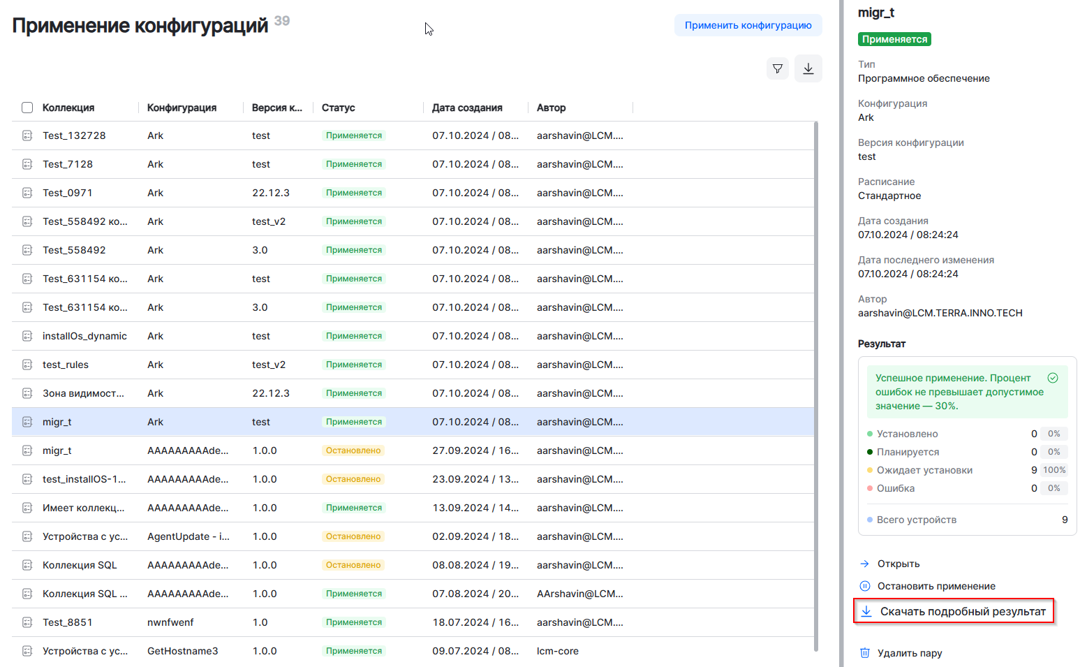1087x667 pixels.
Task: Click the success checkmark icon in result box
Action: (1052, 378)
